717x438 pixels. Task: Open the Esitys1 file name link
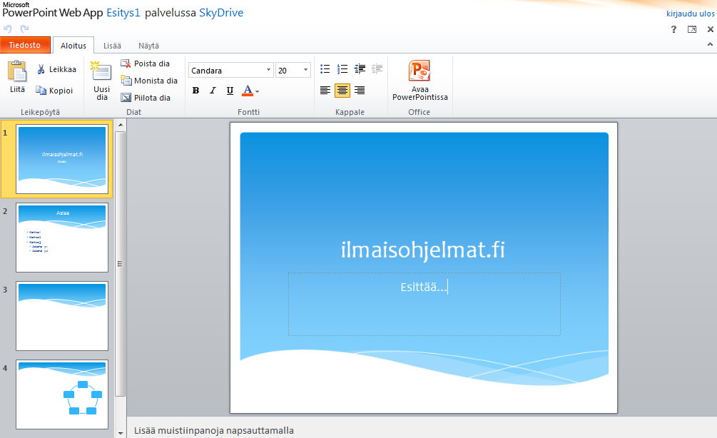click(123, 13)
